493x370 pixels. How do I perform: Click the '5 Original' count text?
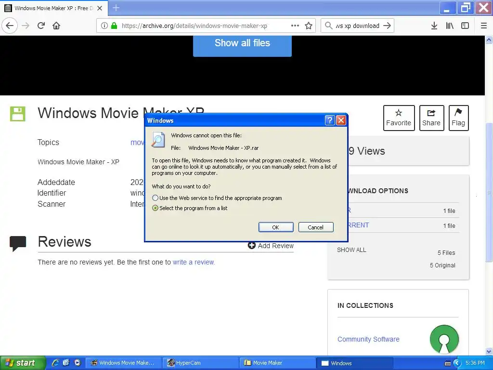coord(442,265)
